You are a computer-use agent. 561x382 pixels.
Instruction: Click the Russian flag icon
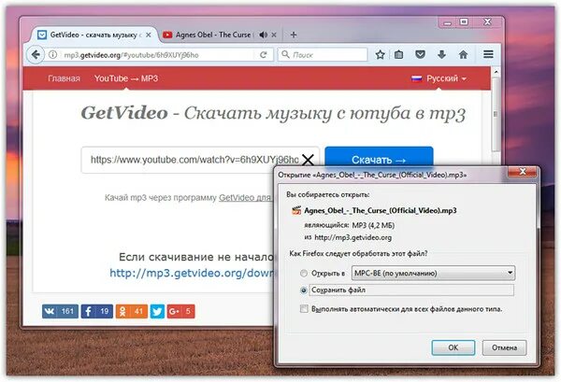pos(416,78)
